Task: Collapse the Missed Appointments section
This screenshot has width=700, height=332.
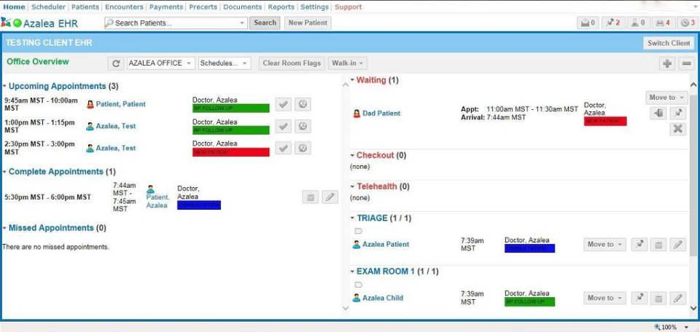Action: click(4, 228)
